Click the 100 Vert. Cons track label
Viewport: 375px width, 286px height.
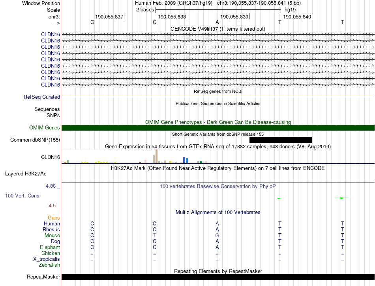coord(22,196)
